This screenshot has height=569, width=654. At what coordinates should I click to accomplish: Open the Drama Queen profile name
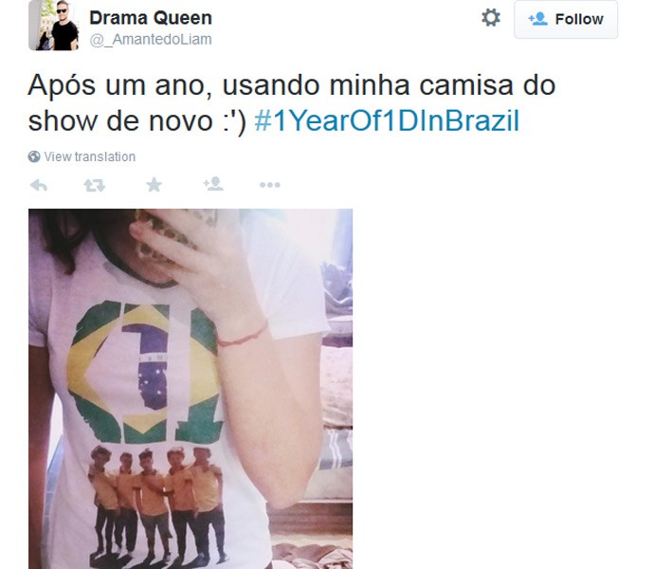click(x=151, y=18)
